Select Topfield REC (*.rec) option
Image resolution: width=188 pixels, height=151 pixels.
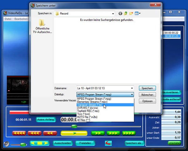click(105, 111)
